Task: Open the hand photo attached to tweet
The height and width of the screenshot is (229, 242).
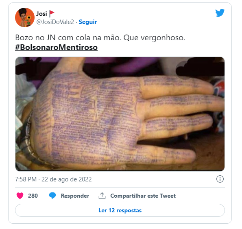Action: 120,114
